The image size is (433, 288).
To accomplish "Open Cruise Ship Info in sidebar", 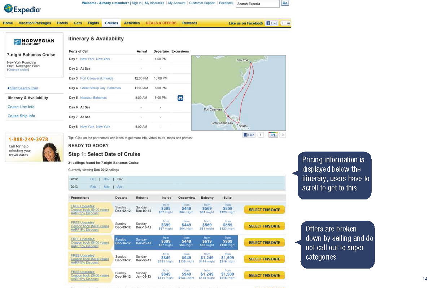I will coord(22,116).
